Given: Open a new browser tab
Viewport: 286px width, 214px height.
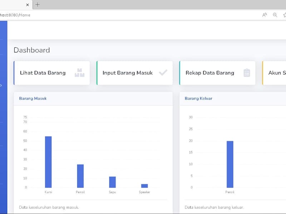Looking at the screenshot, I should pos(38,5).
